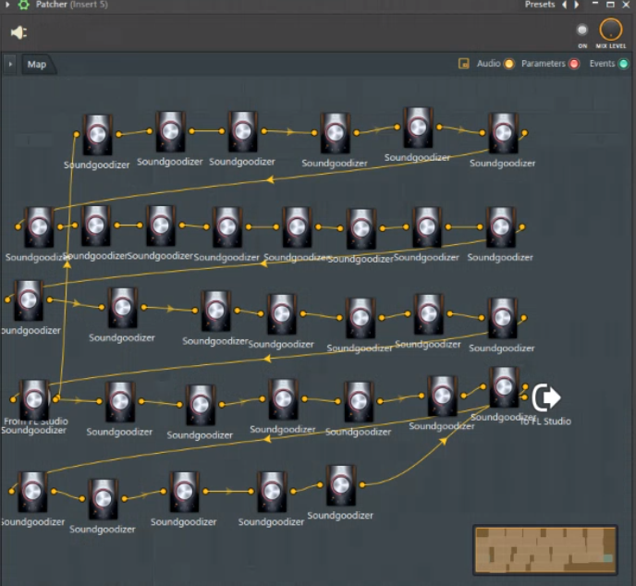
Task: Click the plug connector icon in Patcher header
Action: pyautogui.click(x=19, y=32)
